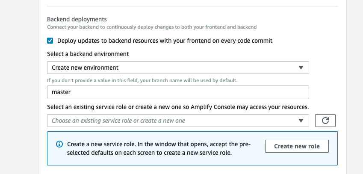Click the 'Backend deployments' heading
Screen dimensions: 363x174
pos(77,19)
